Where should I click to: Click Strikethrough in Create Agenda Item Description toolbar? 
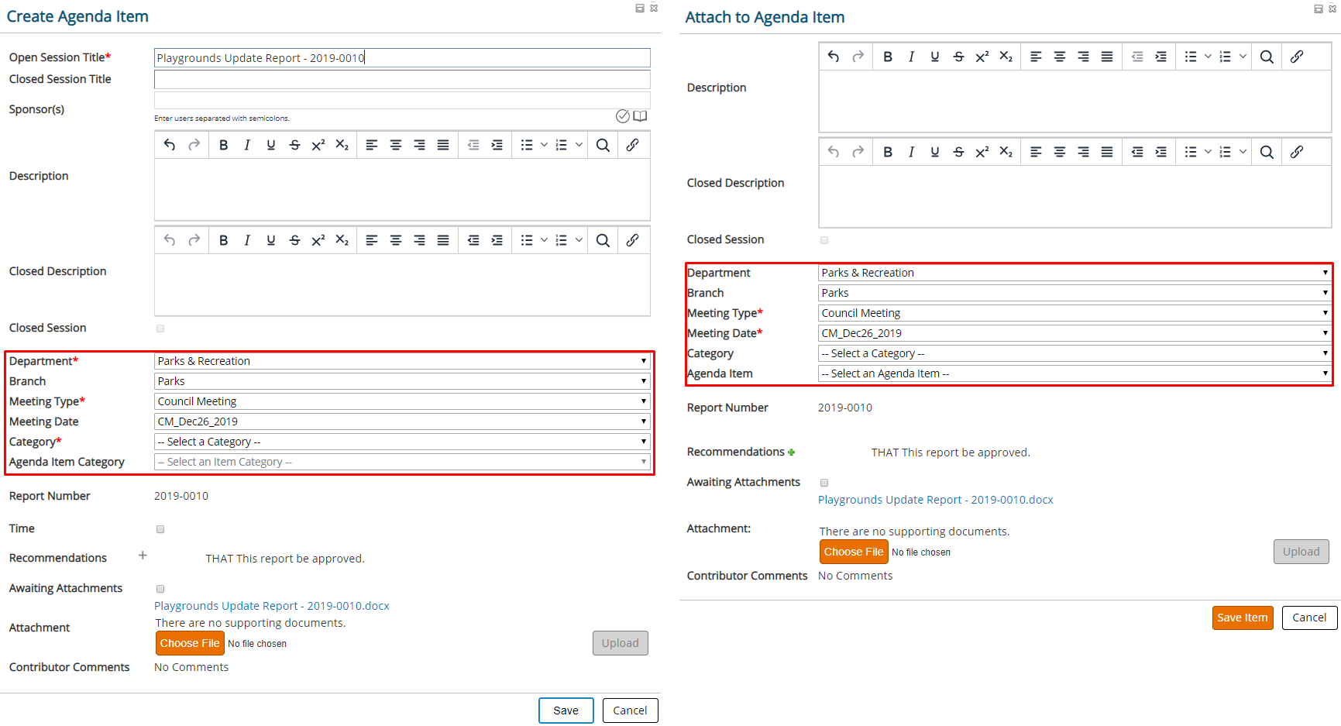point(294,145)
